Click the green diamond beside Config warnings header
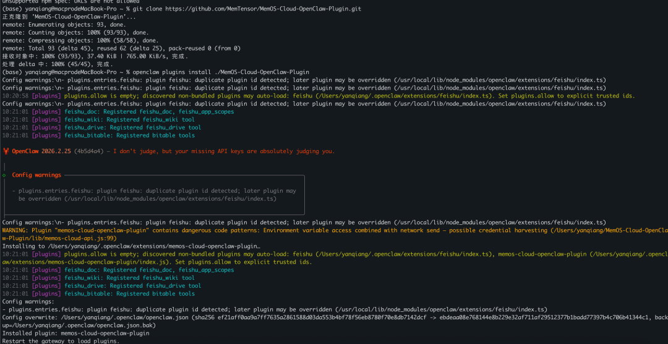Viewport: 668px width, 344px height. point(4,175)
